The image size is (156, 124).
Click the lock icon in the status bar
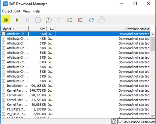[114, 121]
